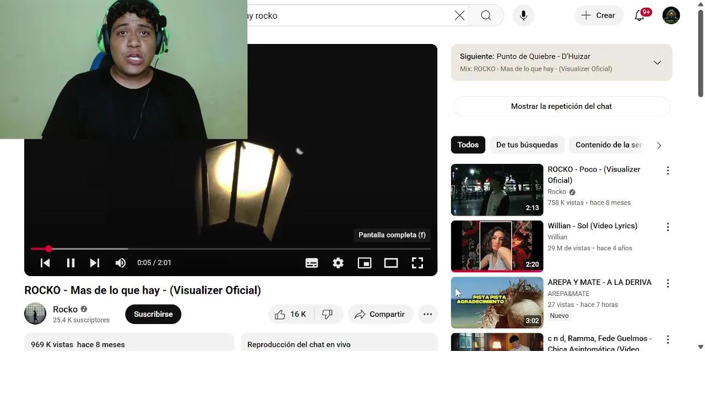Viewport: 705px width, 396px height.
Task: Open the AREPA Y MATE video thumbnail
Action: click(497, 302)
